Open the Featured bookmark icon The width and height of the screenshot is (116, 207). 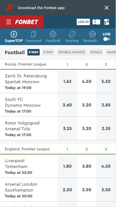tap(34, 34)
